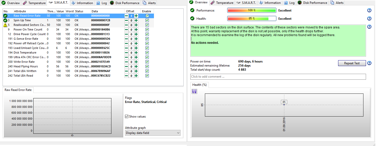Click minus offset icon for Ultra ATA CRC Error
Screen dimensions: 376x146
[127, 57]
